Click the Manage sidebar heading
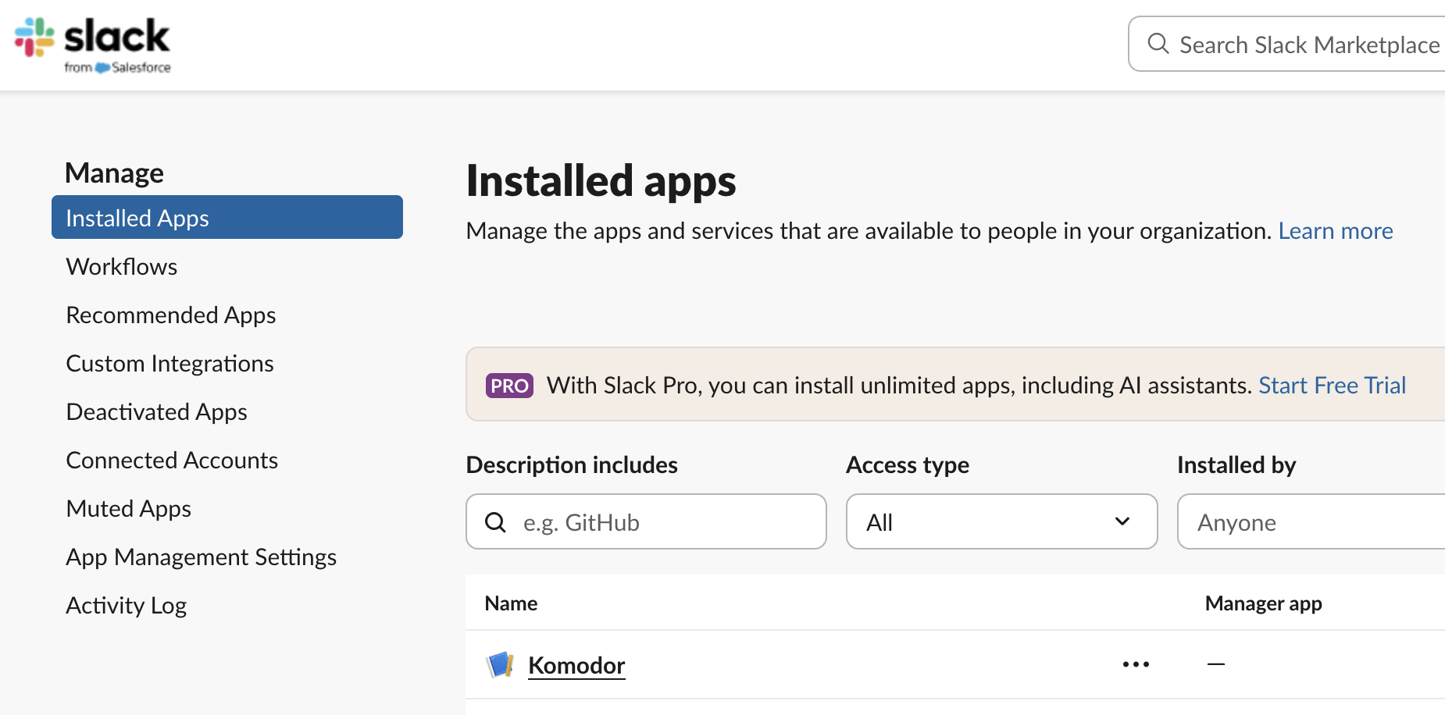The width and height of the screenshot is (1445, 715). (114, 173)
